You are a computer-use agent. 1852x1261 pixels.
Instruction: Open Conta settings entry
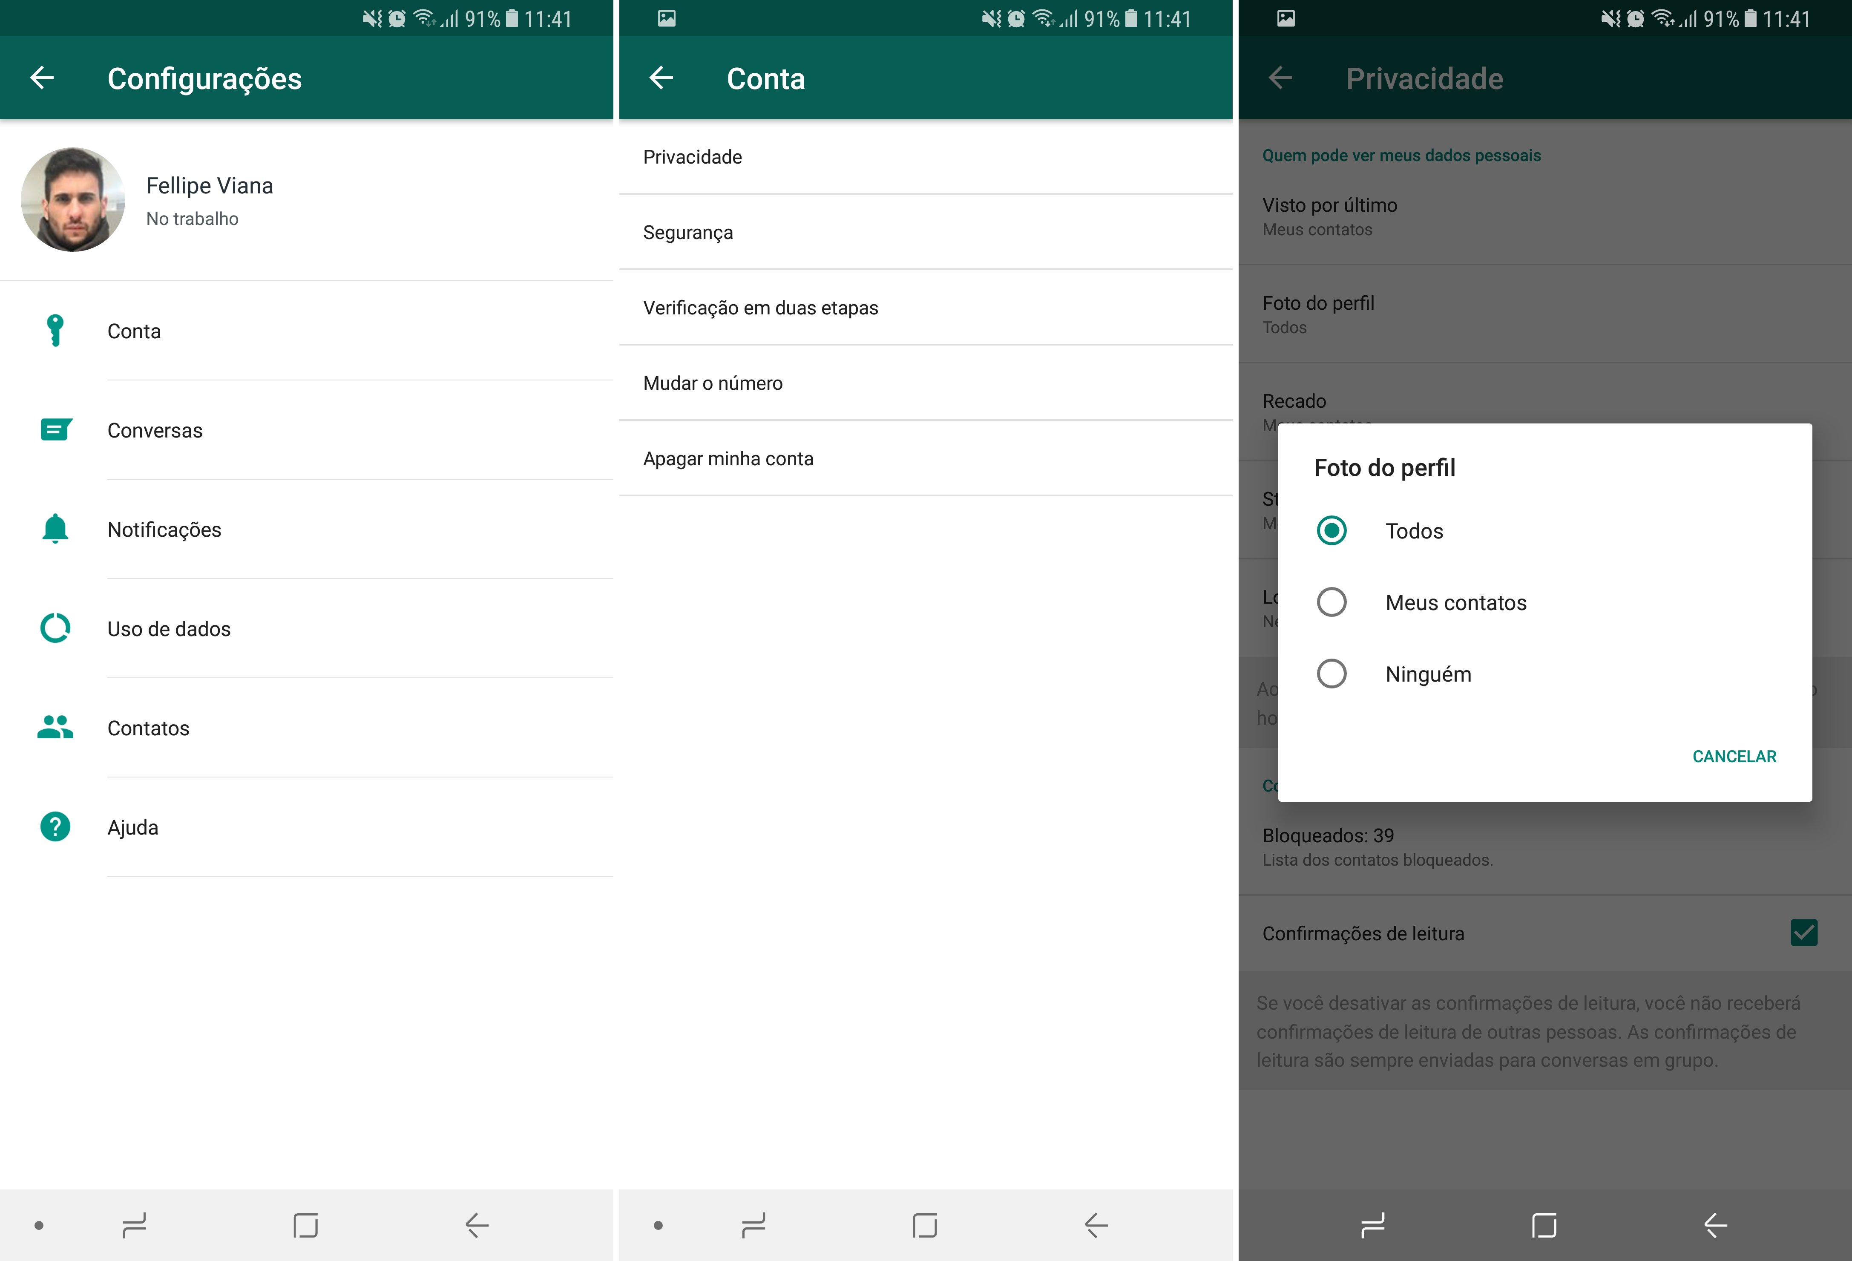(x=307, y=331)
